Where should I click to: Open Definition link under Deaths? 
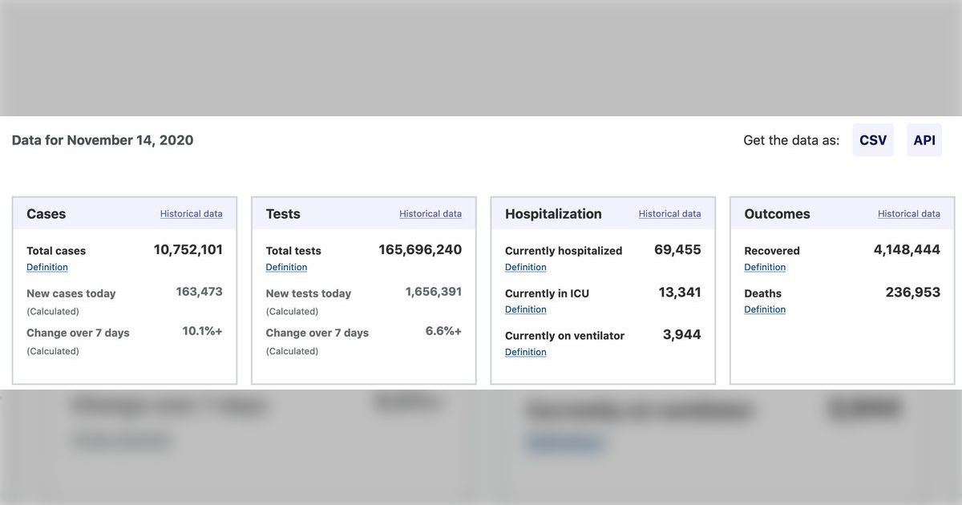(765, 310)
